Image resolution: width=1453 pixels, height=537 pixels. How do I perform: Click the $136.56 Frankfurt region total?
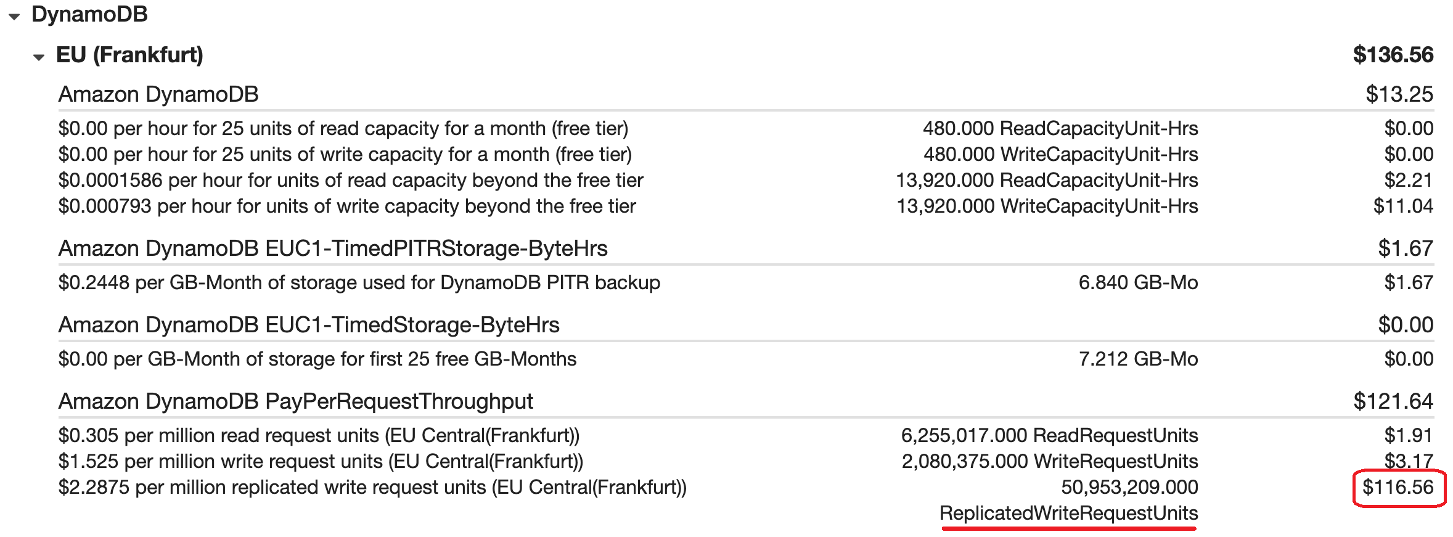pyautogui.click(x=1393, y=55)
